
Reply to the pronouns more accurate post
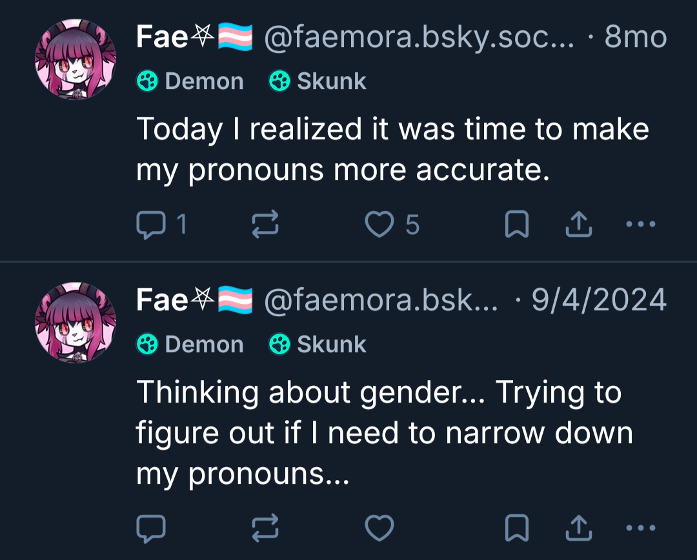click(152, 225)
